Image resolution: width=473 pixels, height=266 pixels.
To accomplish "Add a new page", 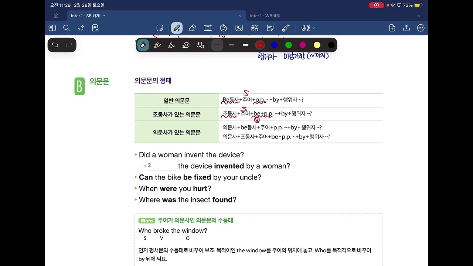I will tap(392, 28).
